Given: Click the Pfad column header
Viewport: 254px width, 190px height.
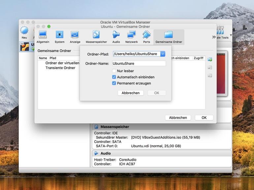Looking at the screenshot, I should [53, 58].
